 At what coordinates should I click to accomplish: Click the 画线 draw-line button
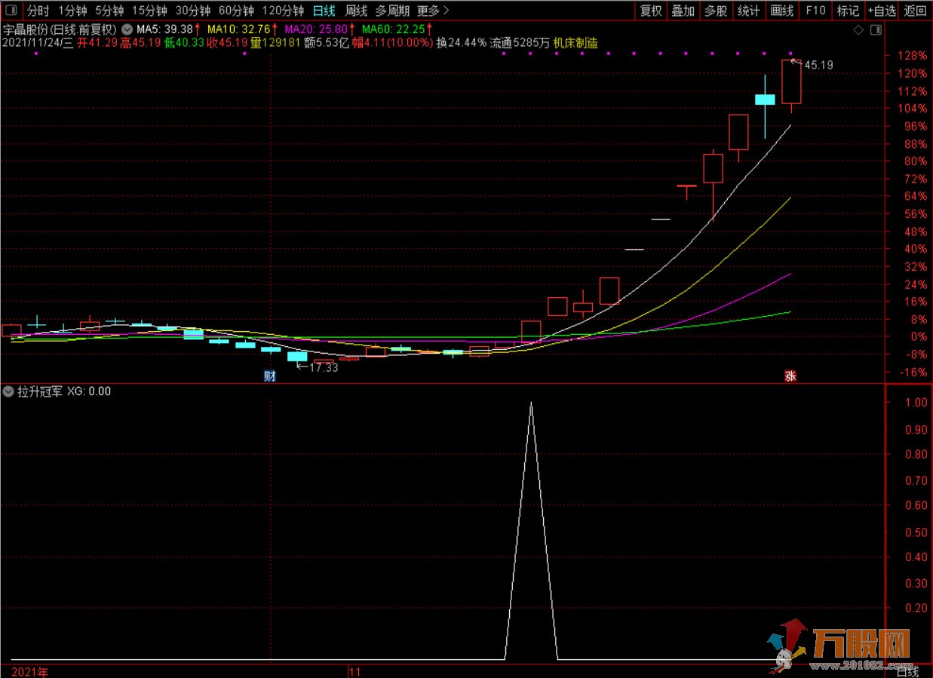pos(782,11)
